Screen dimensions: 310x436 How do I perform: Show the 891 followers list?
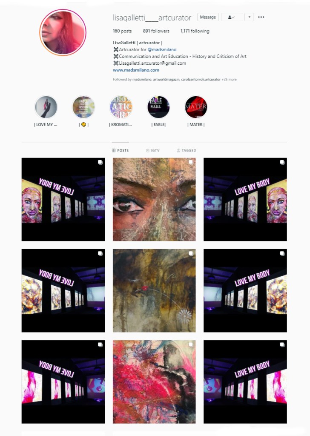[x=156, y=31]
